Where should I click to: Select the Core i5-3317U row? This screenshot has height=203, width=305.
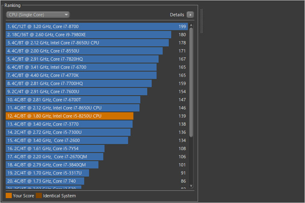tap(97, 173)
